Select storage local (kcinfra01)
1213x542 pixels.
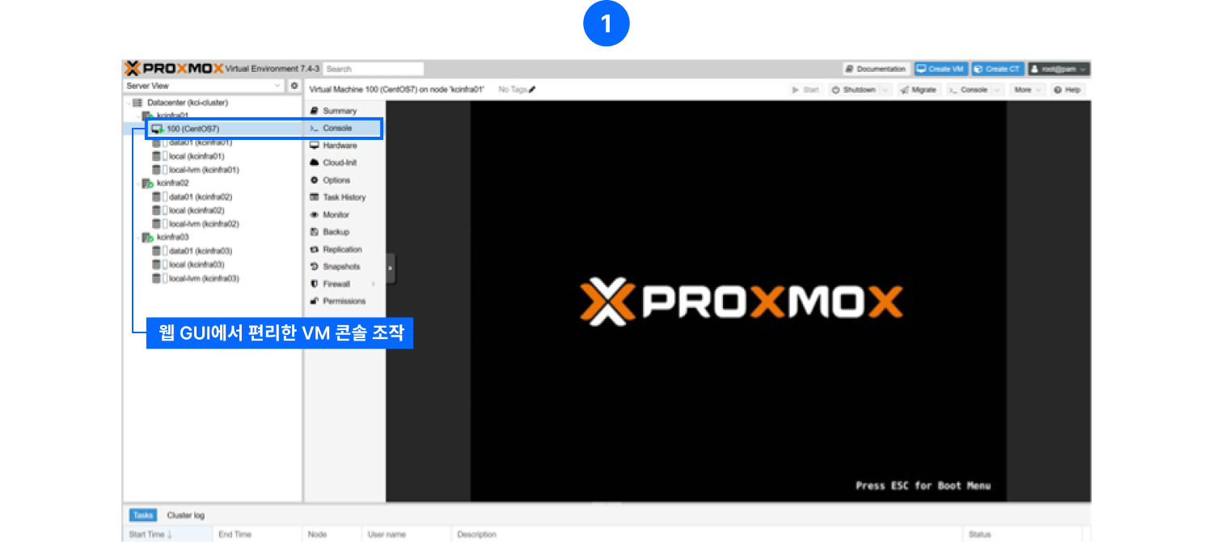(196, 156)
